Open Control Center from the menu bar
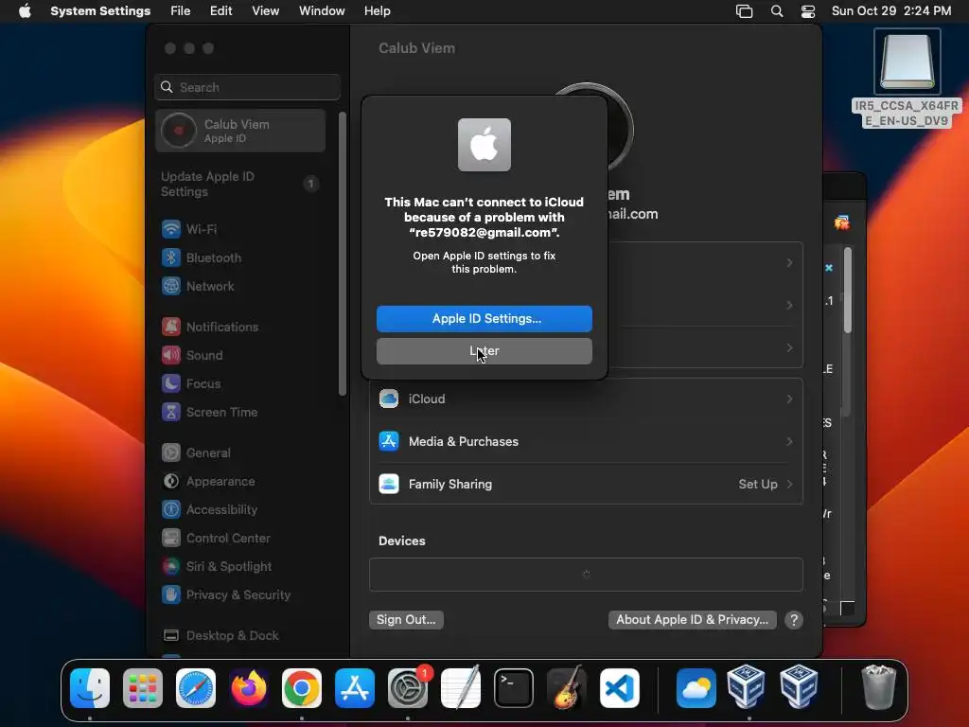The height and width of the screenshot is (727, 969). coord(808,11)
